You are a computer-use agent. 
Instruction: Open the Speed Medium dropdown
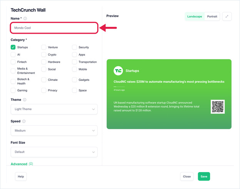pyautogui.click(x=54, y=131)
